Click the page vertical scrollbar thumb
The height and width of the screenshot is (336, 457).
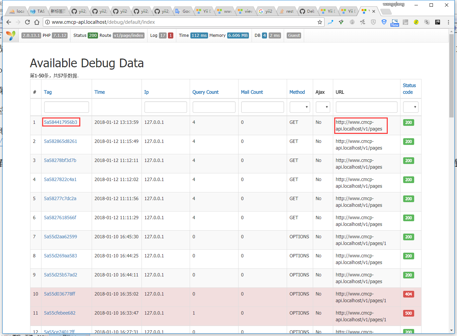(451, 75)
